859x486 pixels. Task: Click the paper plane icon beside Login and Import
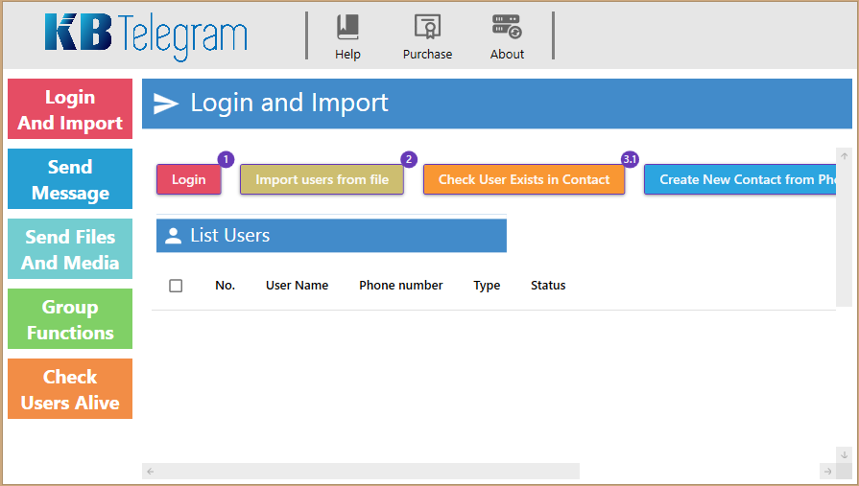click(x=165, y=104)
